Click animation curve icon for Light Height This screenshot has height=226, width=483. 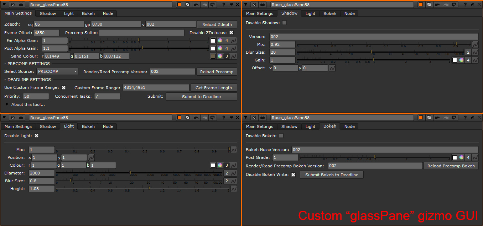234,189
